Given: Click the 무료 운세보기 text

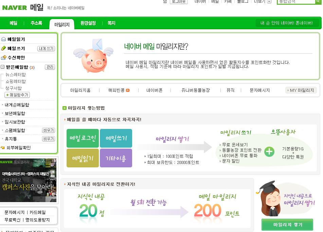Looking at the screenshot, I should pos(235,145).
